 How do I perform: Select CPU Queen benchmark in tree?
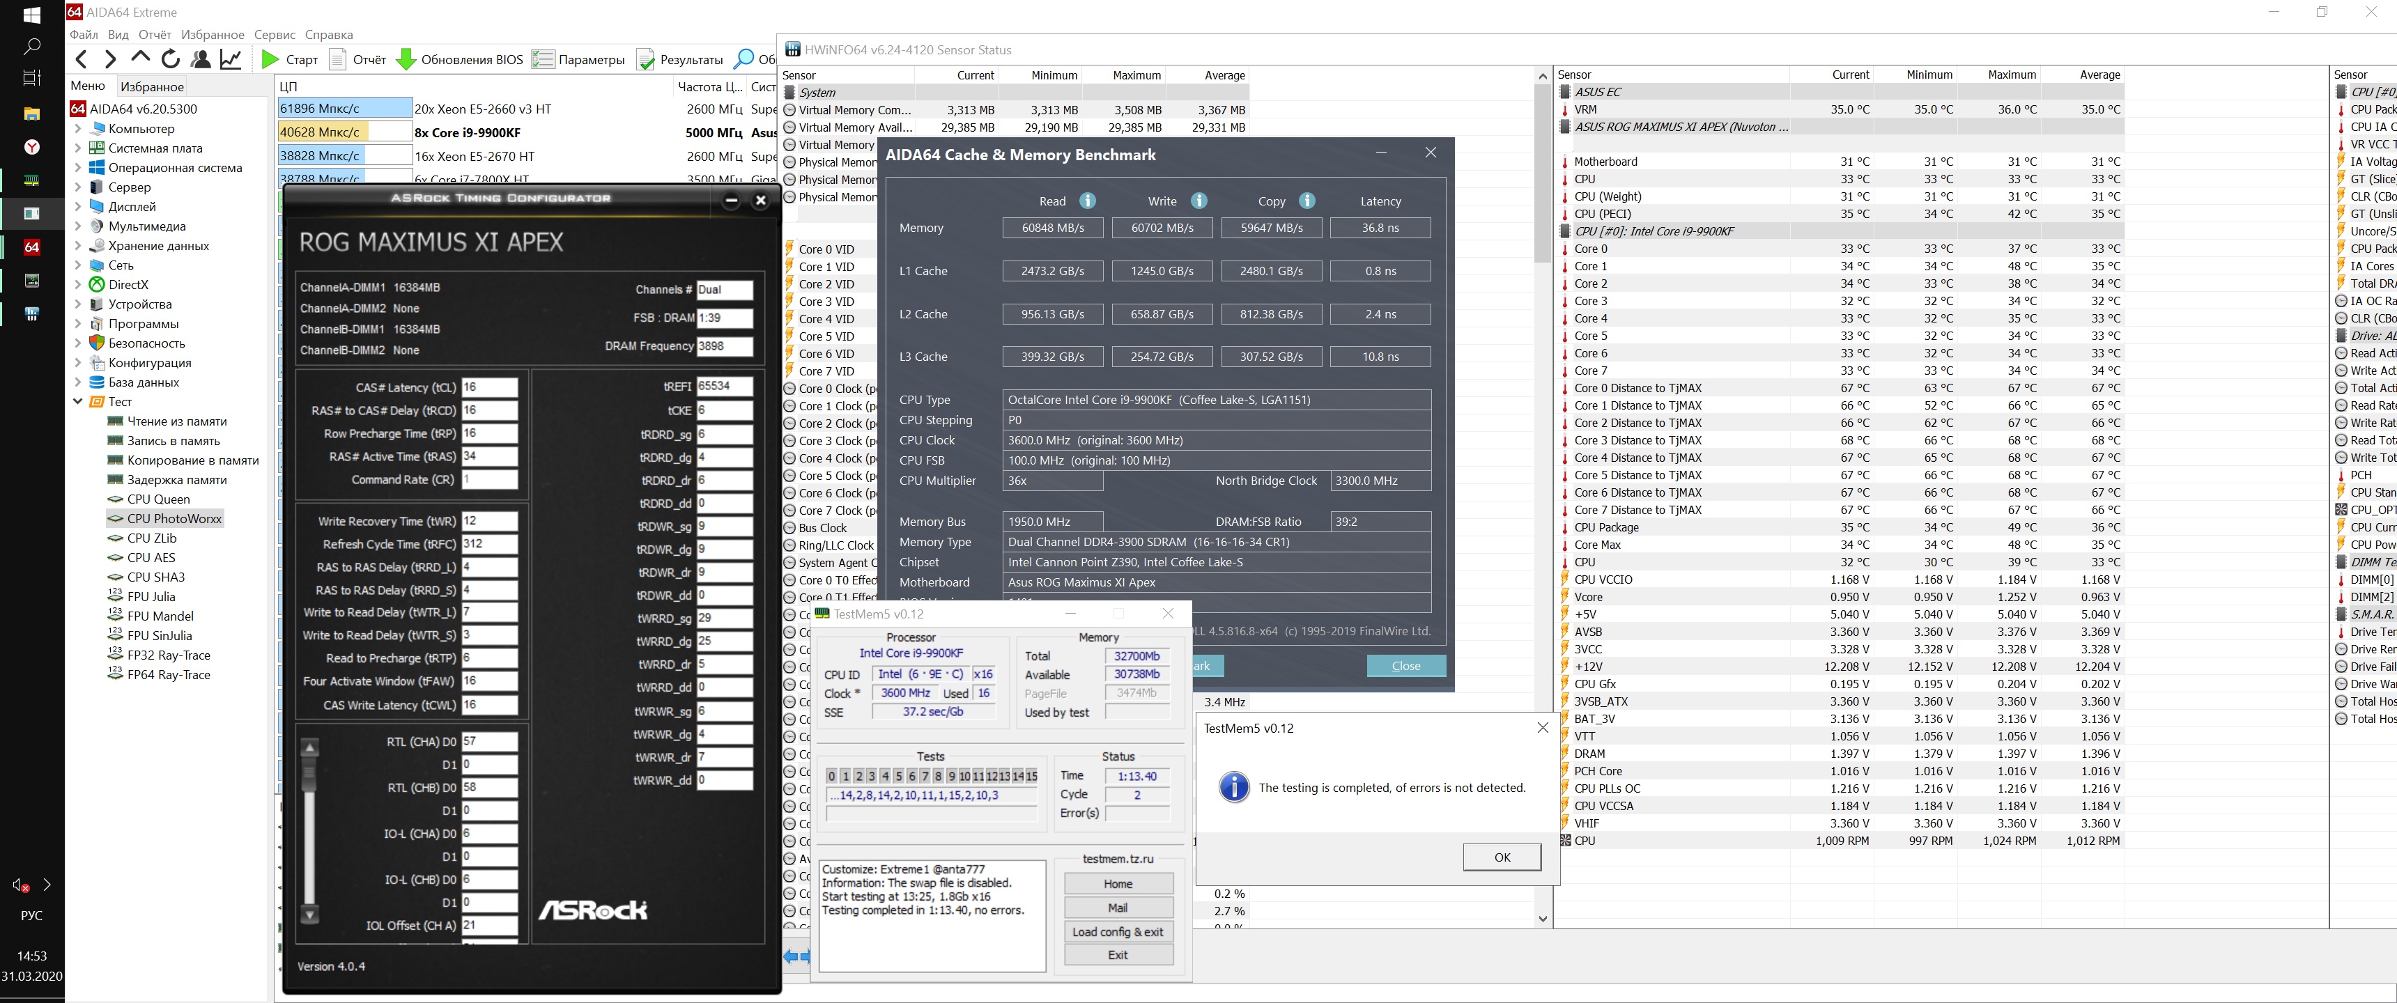[158, 499]
